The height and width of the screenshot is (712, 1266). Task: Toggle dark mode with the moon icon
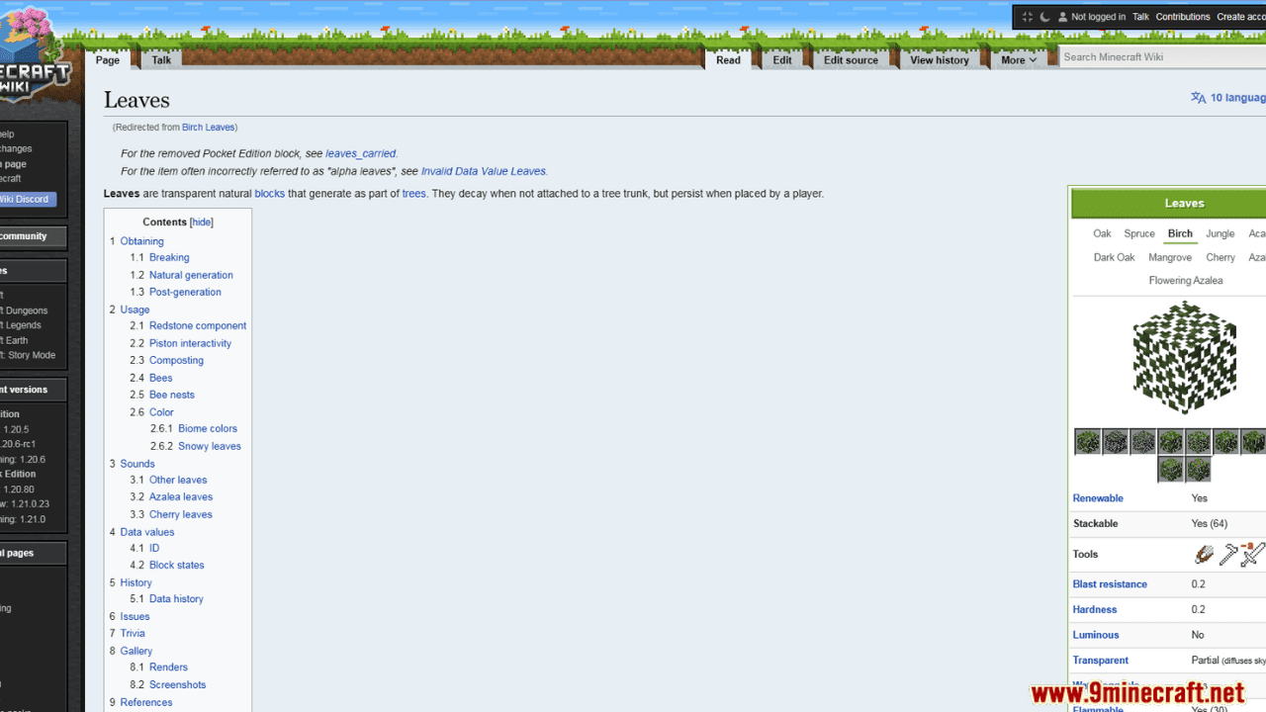pyautogui.click(x=1044, y=17)
